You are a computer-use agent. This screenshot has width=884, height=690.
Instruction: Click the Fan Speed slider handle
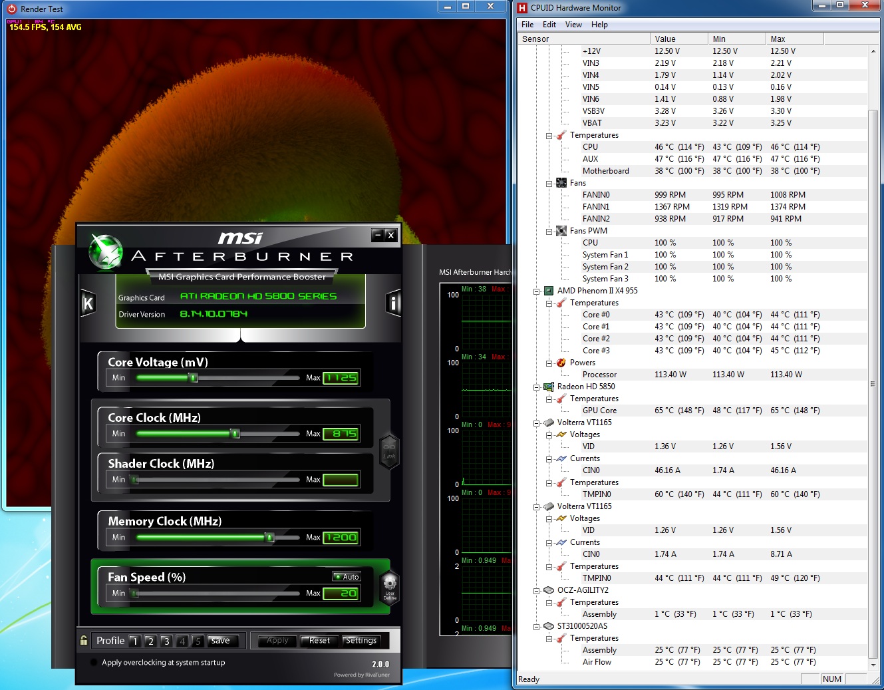click(135, 594)
